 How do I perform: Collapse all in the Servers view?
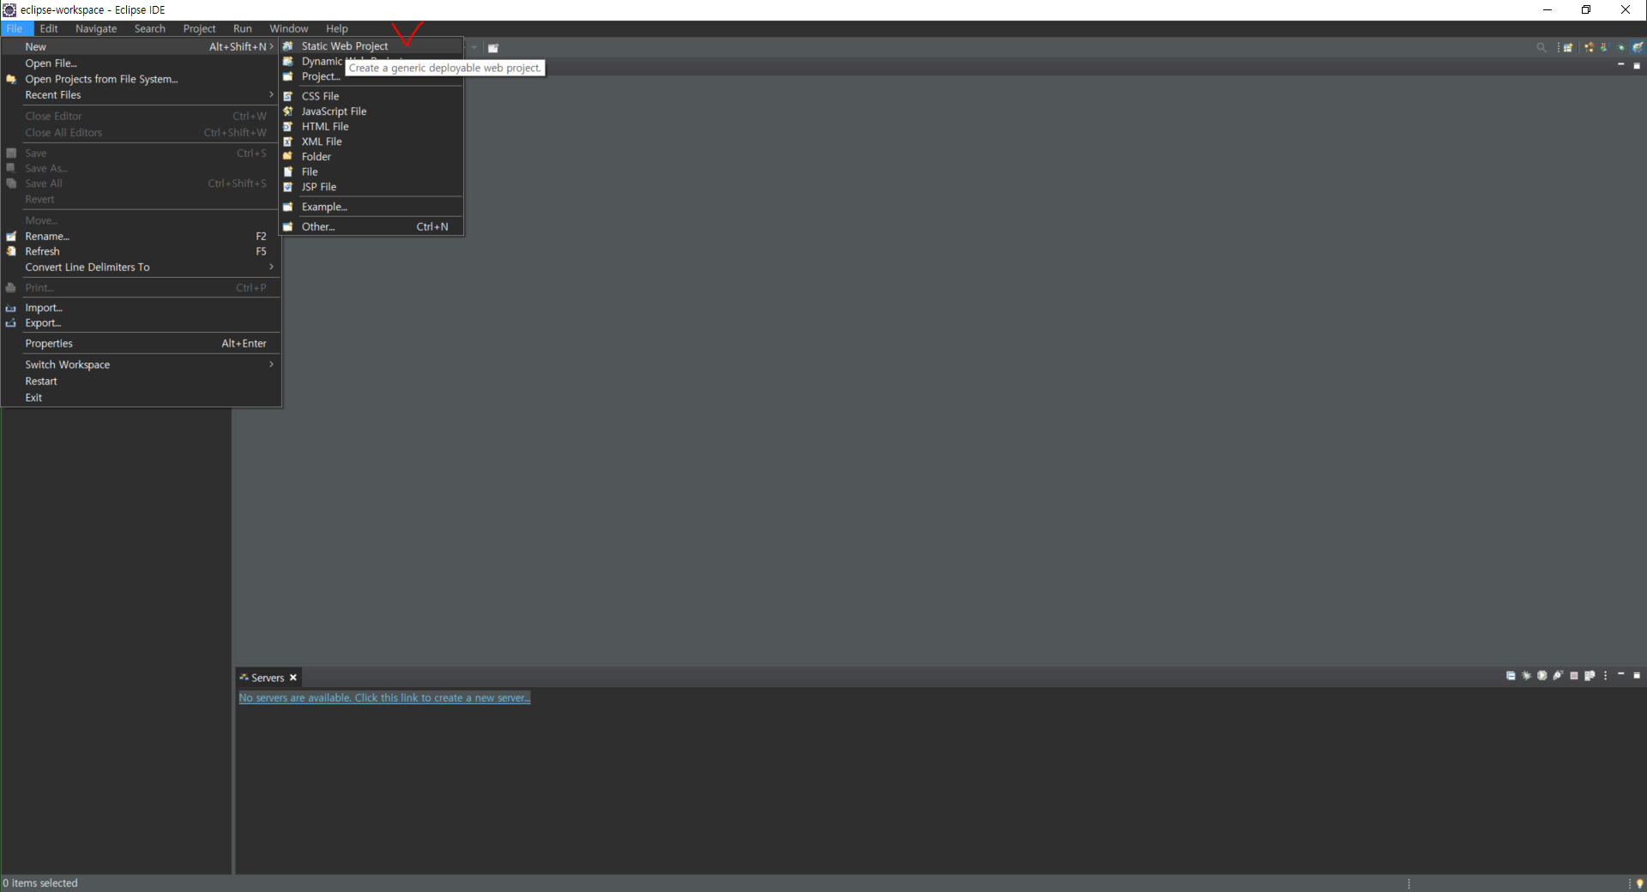[x=1511, y=676]
